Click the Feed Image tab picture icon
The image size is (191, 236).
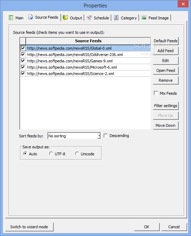pyautogui.click(x=144, y=18)
